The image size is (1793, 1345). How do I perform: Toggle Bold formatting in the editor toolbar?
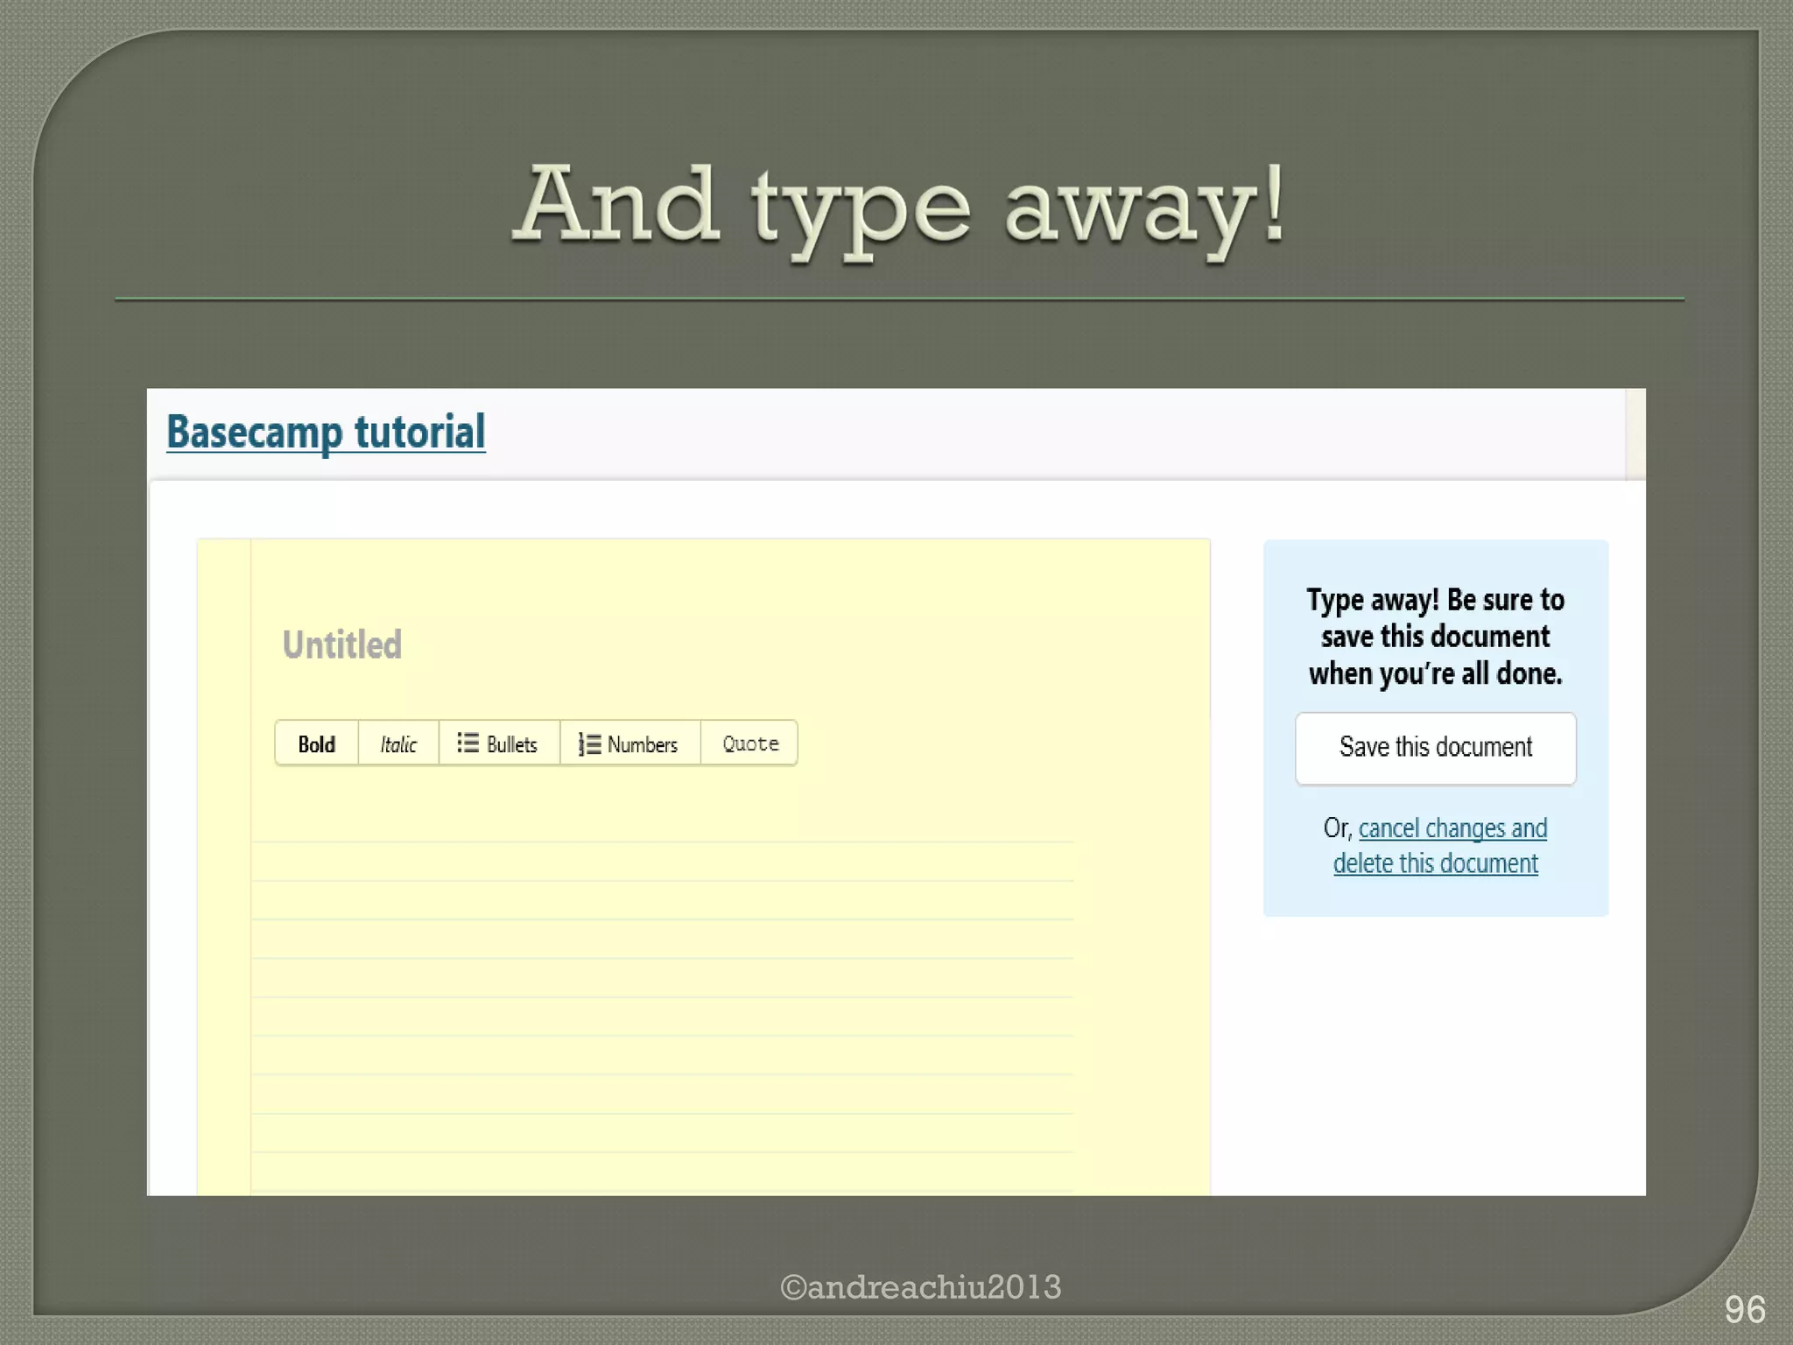[x=316, y=744]
